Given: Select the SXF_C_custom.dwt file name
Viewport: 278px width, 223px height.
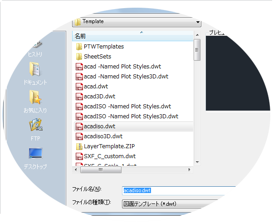Looking at the screenshot, I should 110,156.
